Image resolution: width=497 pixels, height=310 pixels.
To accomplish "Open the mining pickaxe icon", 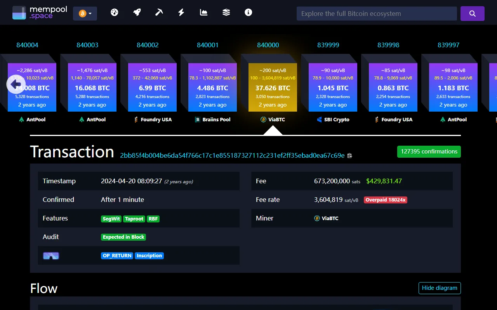I will [159, 12].
